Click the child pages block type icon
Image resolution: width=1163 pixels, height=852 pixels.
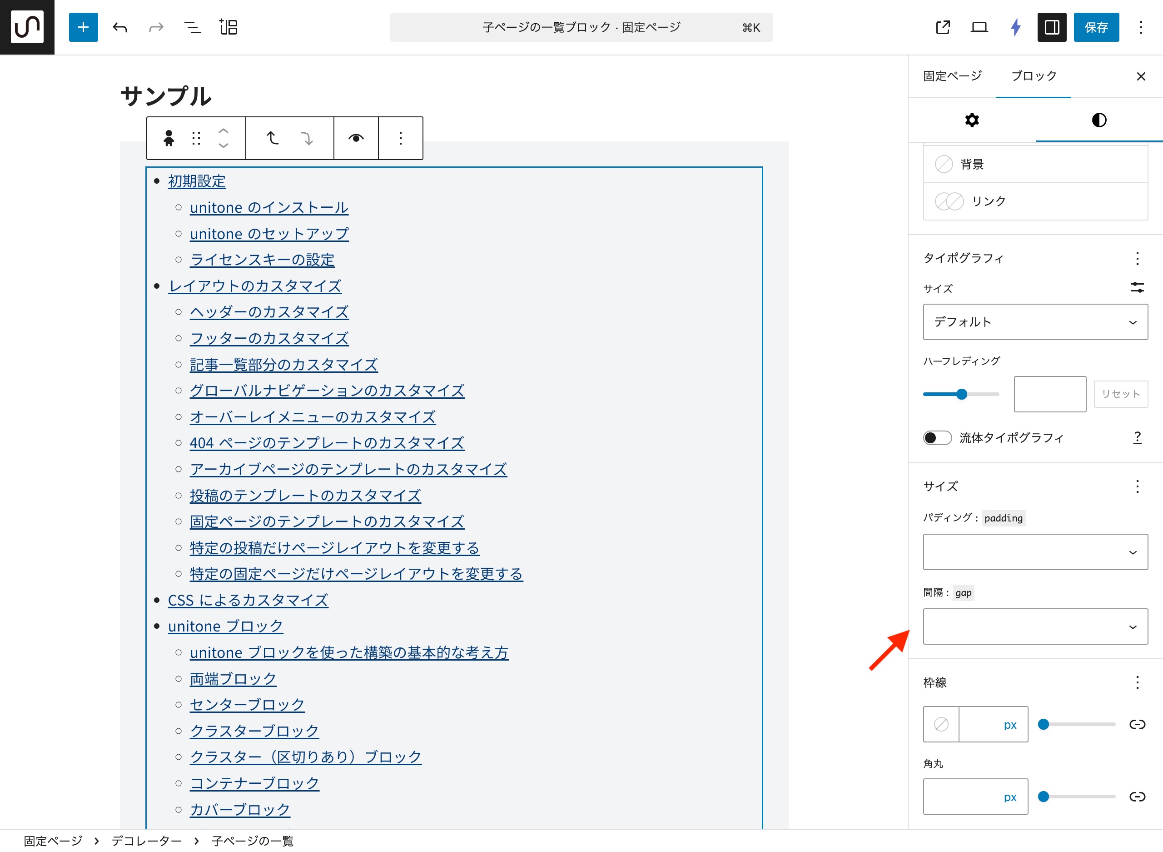point(169,138)
